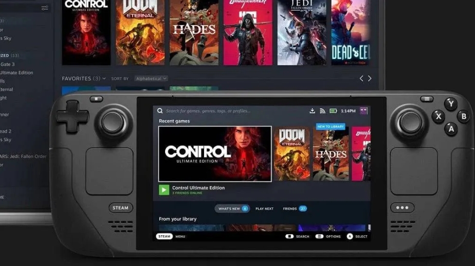Click the NEW TO LIBRARY badge

331,127
